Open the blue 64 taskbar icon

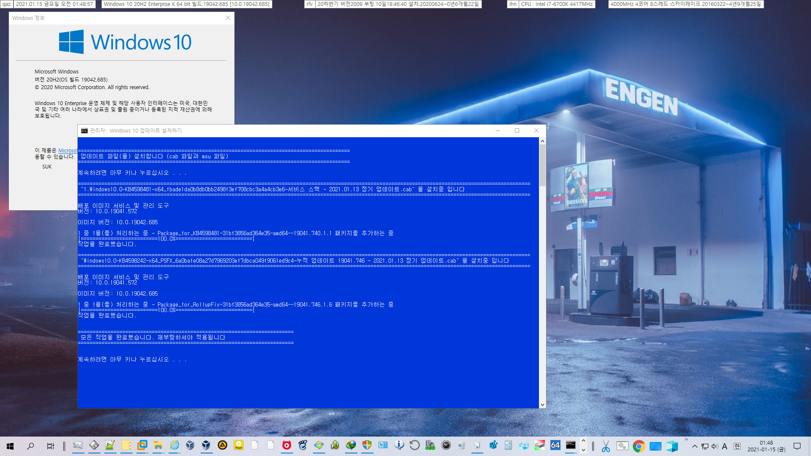555,445
